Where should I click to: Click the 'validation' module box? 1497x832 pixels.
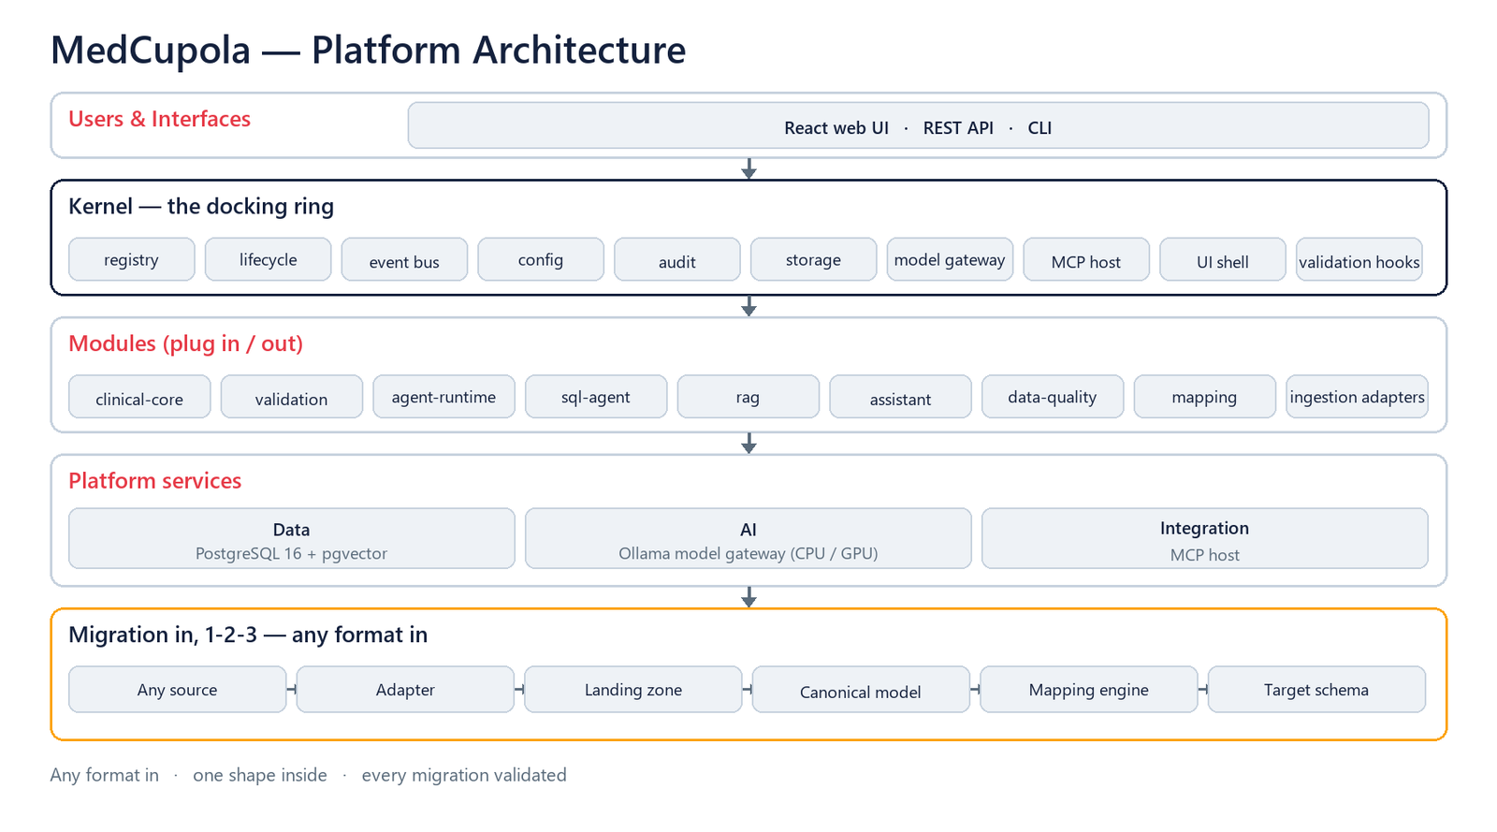[x=292, y=397]
